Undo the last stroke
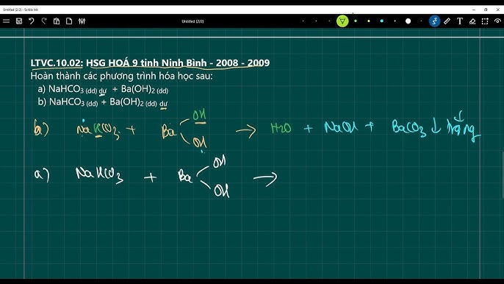Image resolution: width=504 pixels, height=284 pixels. click(31, 21)
